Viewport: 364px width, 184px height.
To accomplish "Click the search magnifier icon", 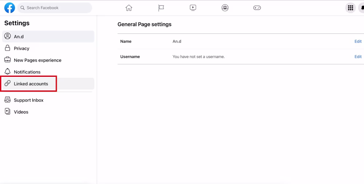I will click(23, 8).
